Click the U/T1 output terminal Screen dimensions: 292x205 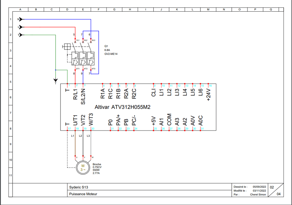tap(75, 120)
